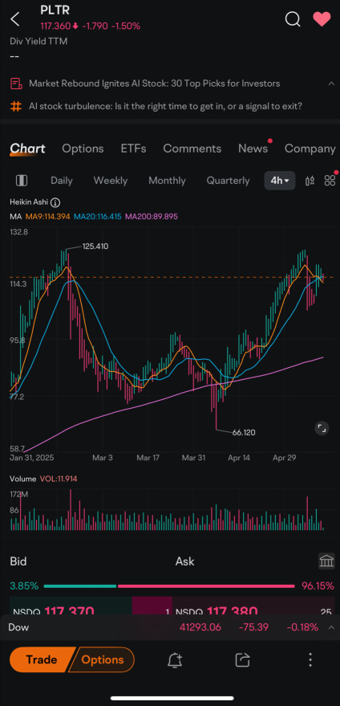Open the news document icon headline
Viewport: 340px width, 706px height.
click(x=16, y=84)
